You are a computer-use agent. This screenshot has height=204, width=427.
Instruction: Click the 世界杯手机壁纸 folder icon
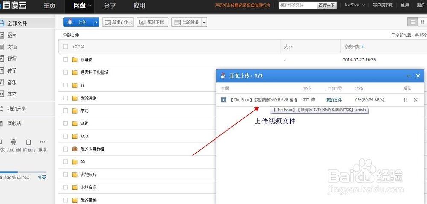click(x=75, y=73)
